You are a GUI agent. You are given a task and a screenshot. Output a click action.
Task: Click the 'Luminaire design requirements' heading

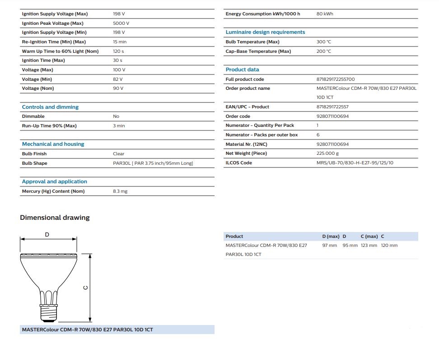coord(266,32)
